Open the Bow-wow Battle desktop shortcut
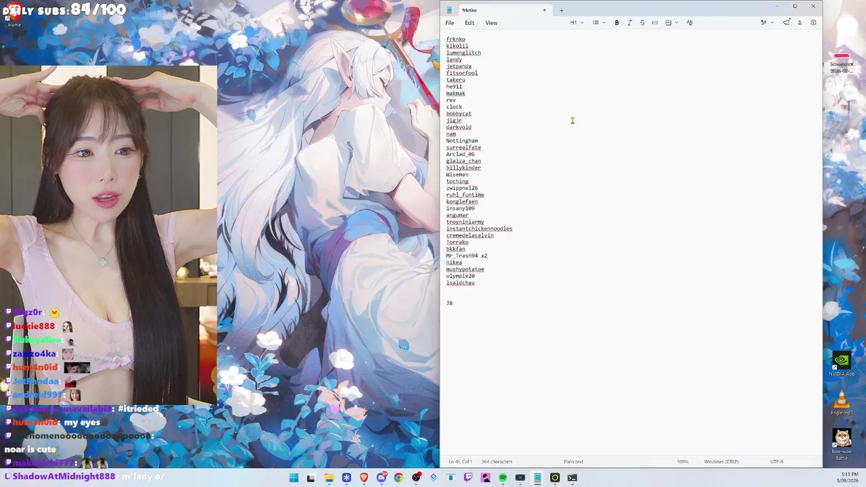866x487 pixels. click(842, 444)
